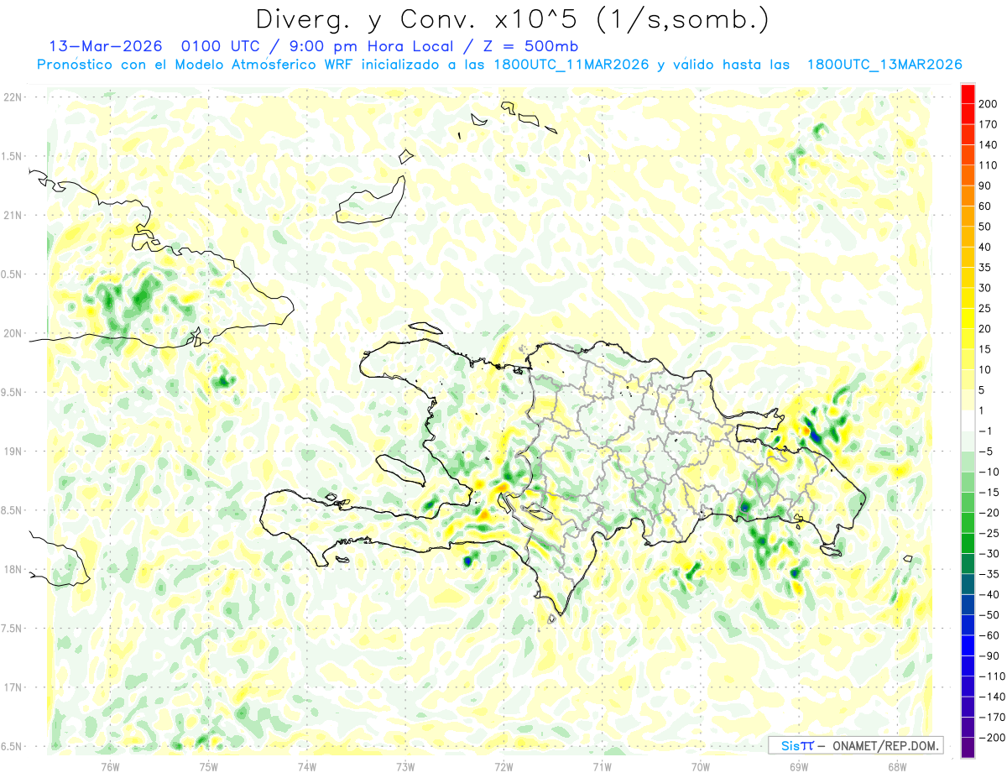Click the '19N' latitude label
1007x778 pixels.
[12, 451]
